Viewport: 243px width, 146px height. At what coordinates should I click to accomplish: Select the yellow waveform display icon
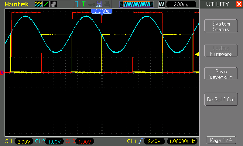click(x=38, y=4)
